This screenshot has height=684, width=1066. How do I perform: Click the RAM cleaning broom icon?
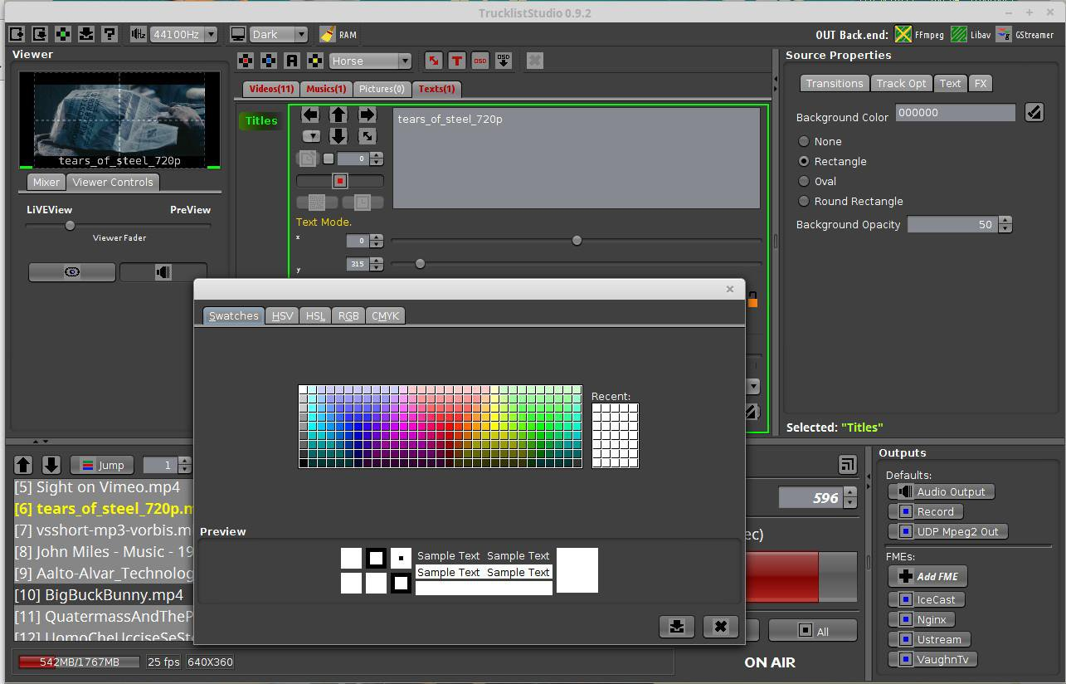coord(328,34)
